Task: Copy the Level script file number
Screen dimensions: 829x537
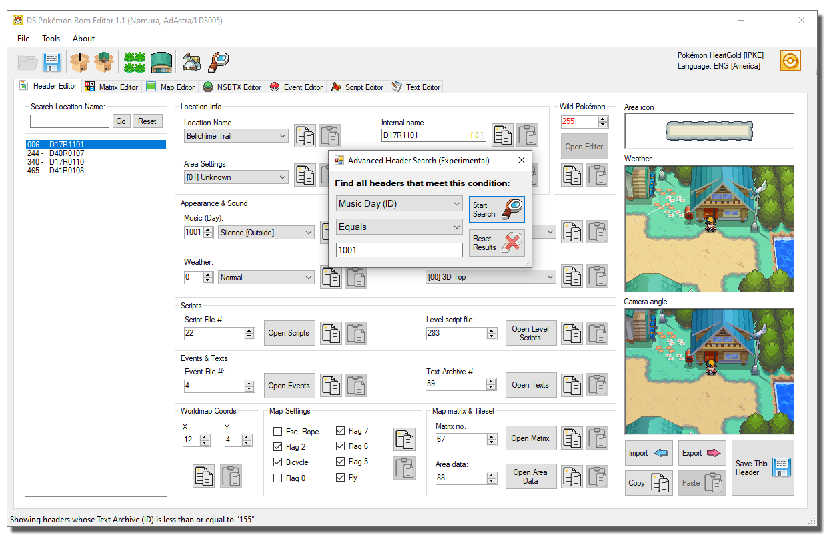Action: [x=572, y=332]
